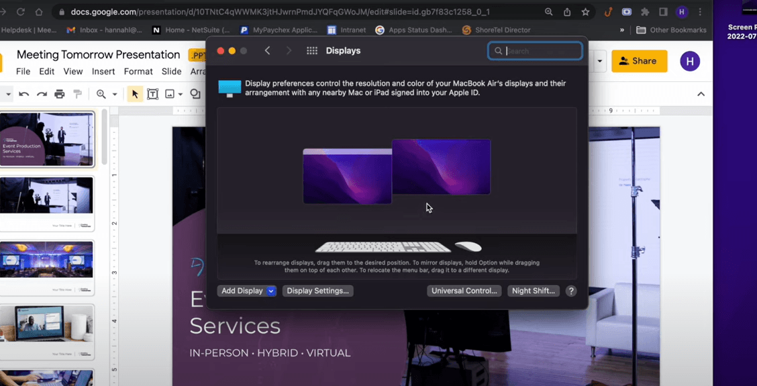
Task: Open the ShoreTel Director bookmark
Action: (497, 30)
